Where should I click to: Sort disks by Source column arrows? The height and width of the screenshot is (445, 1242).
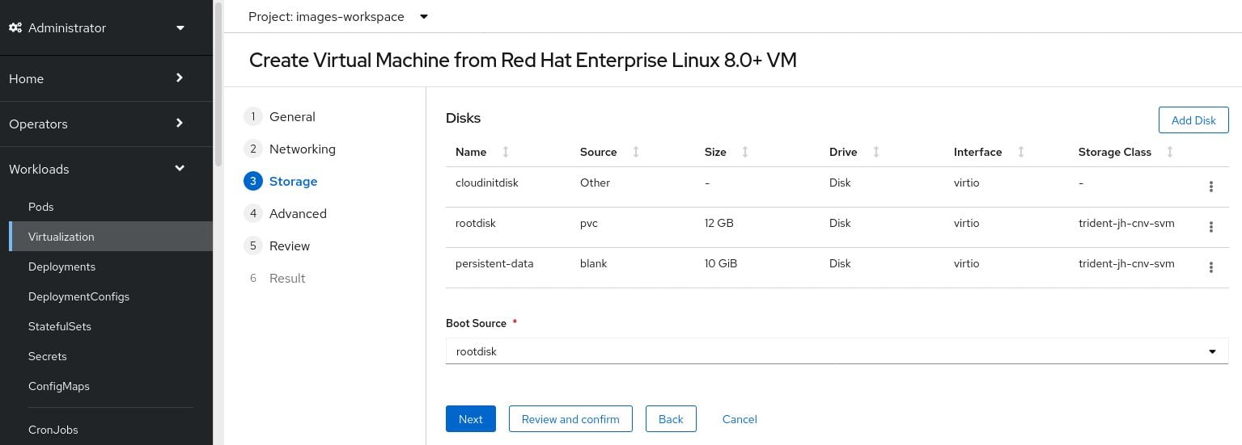pos(636,152)
